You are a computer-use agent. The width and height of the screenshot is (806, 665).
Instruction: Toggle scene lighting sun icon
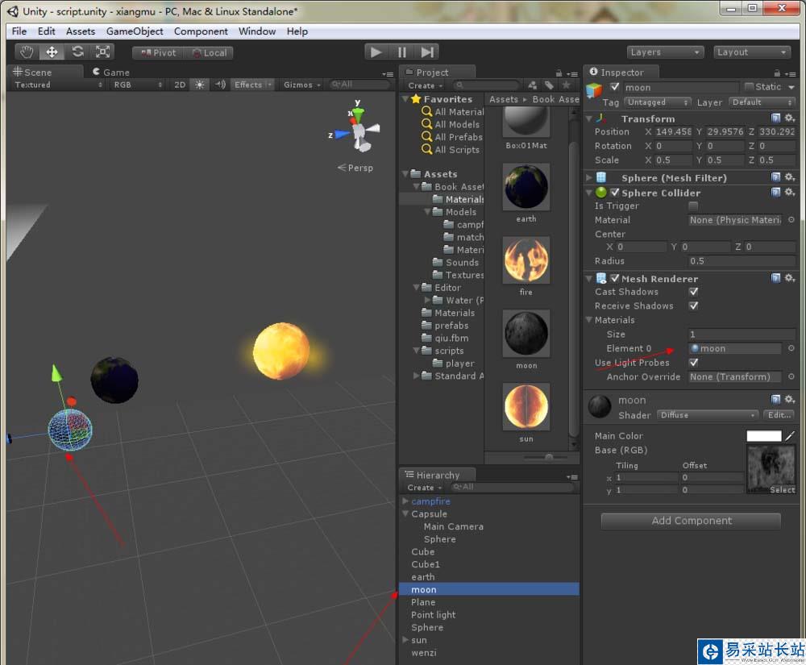click(199, 85)
